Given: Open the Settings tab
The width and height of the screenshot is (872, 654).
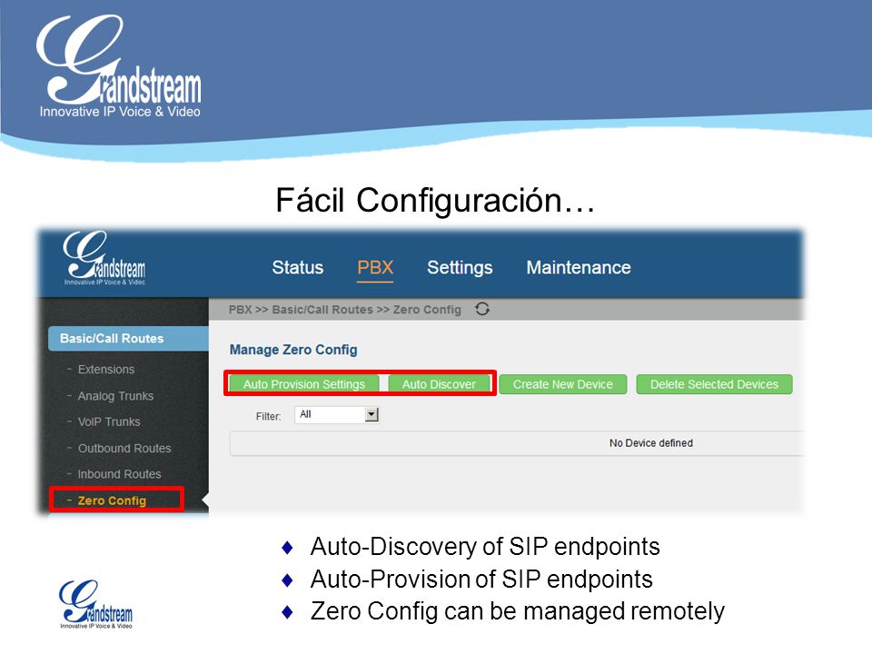Looking at the screenshot, I should 460,267.
